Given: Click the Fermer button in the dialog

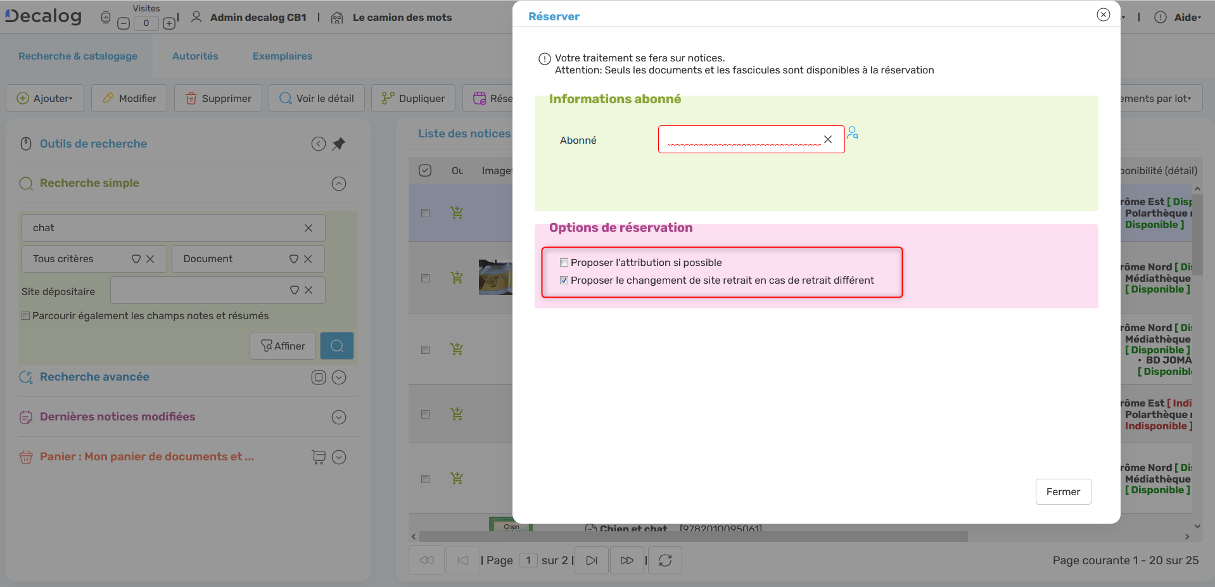Looking at the screenshot, I should coord(1063,492).
